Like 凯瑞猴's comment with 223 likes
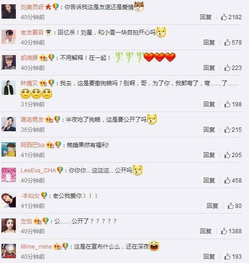The width and height of the screenshot is (249, 263). (x=233, y=68)
